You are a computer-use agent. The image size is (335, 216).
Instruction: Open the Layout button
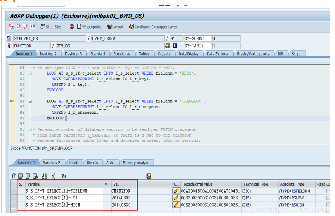click(115, 27)
